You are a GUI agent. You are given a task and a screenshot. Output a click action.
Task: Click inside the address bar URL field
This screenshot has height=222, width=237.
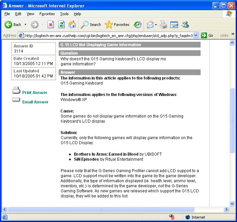pyautogui.click(x=108, y=35)
